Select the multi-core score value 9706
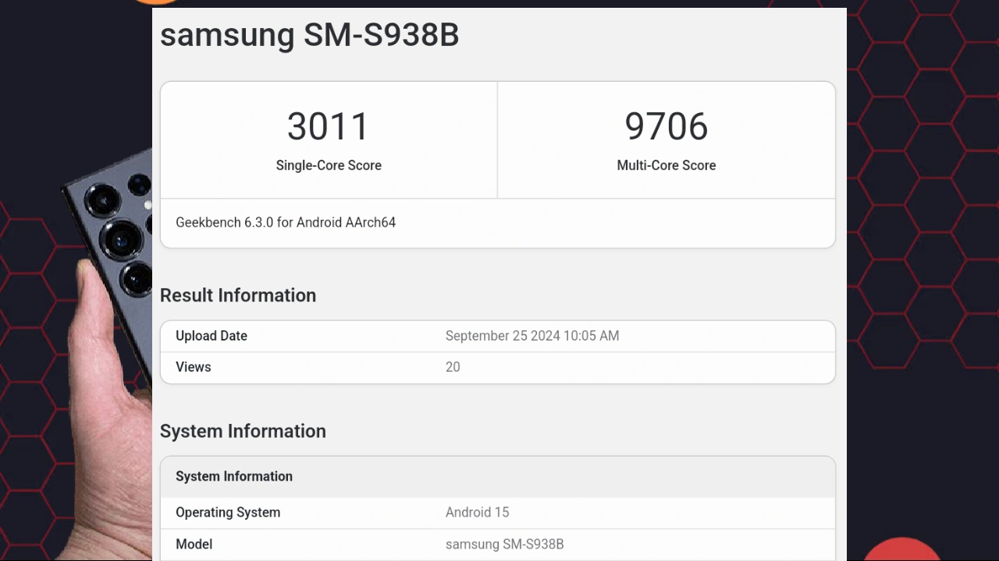Viewport: 999px width, 561px height. (666, 126)
